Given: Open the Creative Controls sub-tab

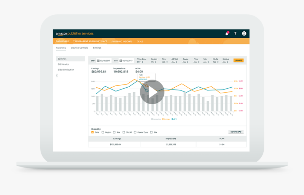Looking at the screenshot, I should coord(79,48).
